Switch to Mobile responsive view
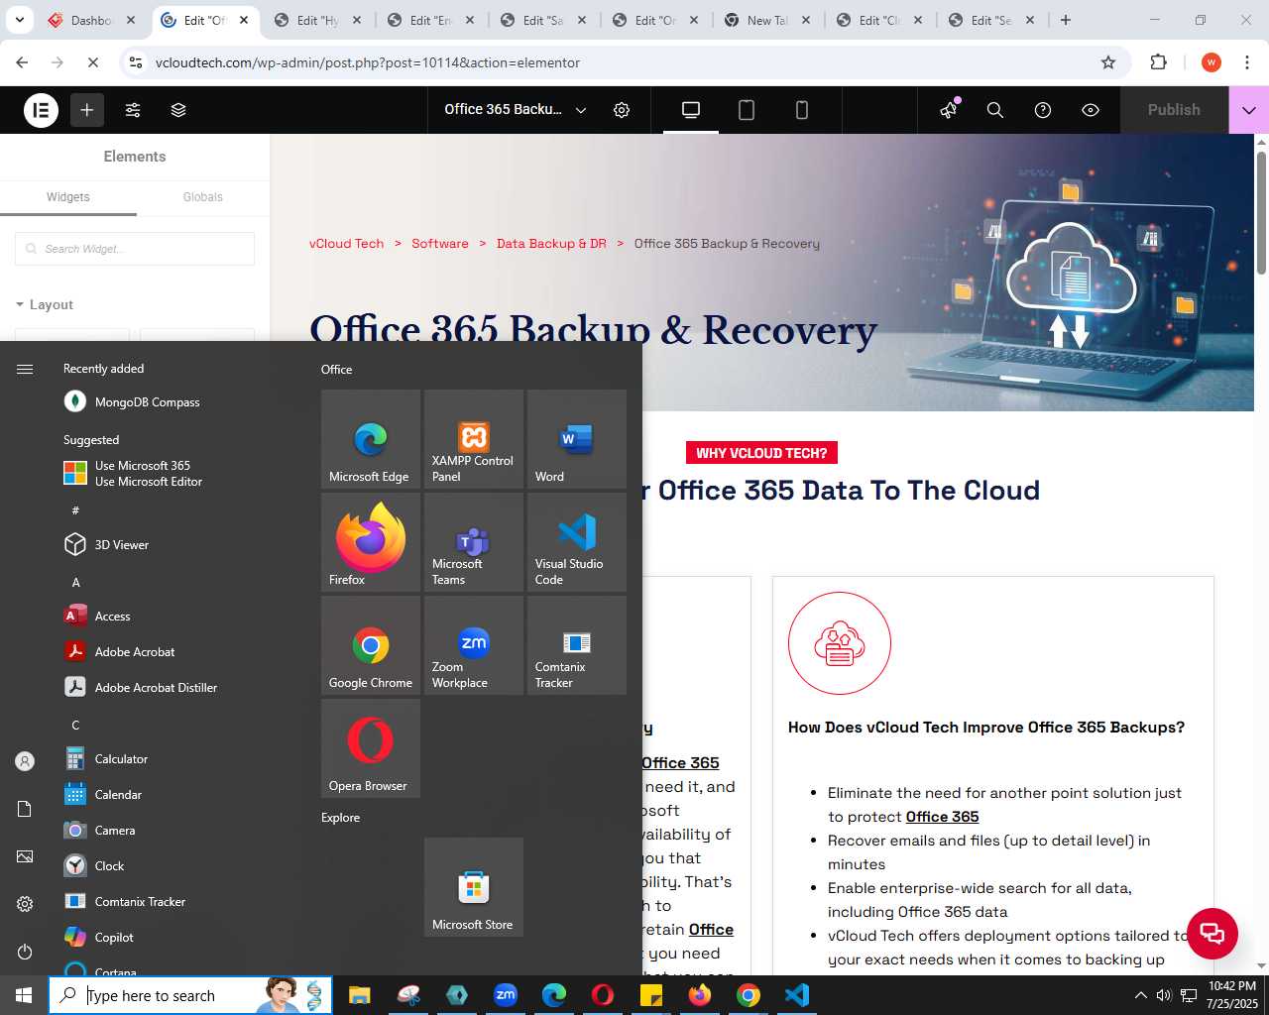This screenshot has height=1015, width=1269. [x=802, y=110]
